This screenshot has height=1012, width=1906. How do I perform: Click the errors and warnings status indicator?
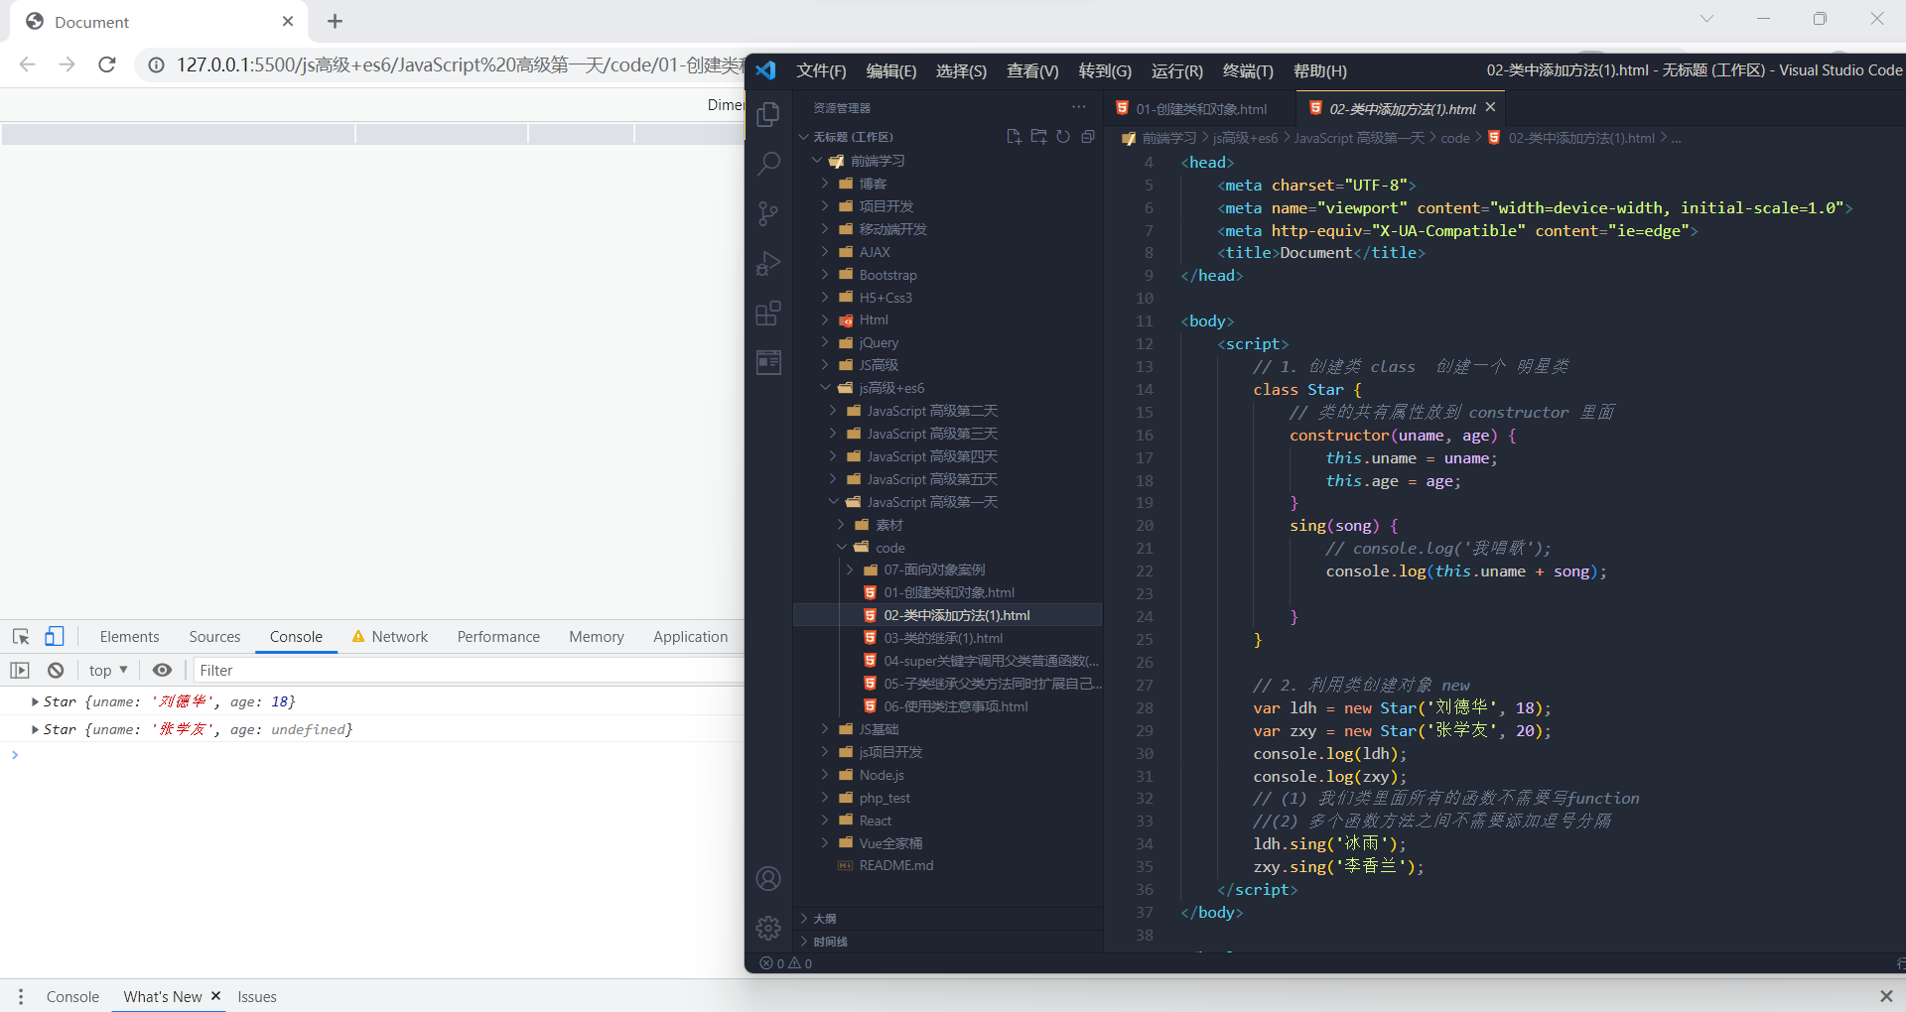click(786, 963)
